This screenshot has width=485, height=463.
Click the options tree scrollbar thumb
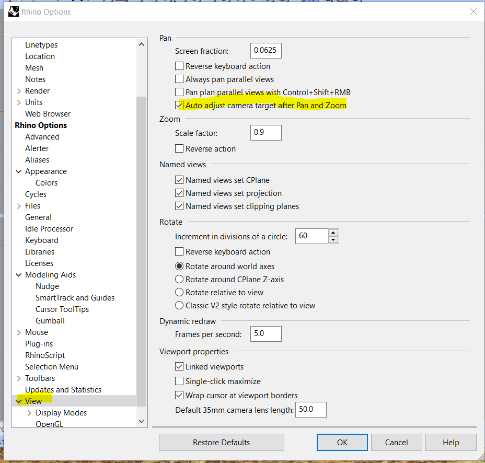point(141,251)
